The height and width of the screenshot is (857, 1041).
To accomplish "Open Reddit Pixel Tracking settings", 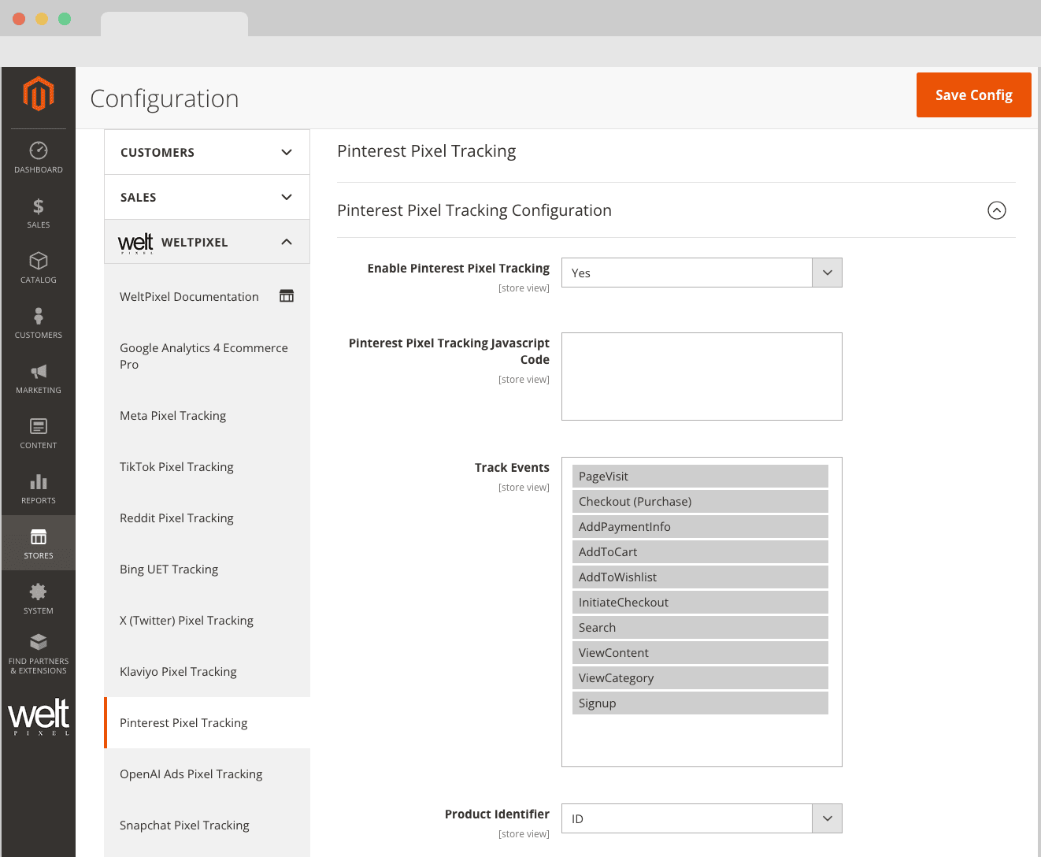I will point(176,518).
